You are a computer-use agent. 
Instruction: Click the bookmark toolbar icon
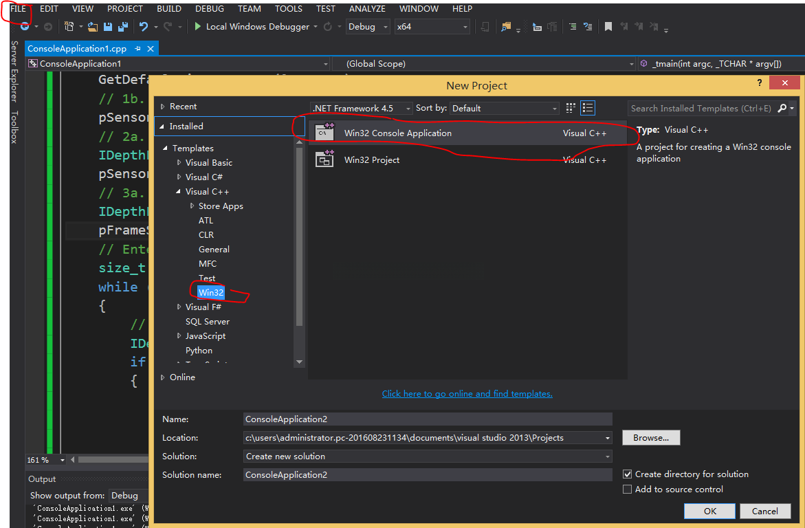608,27
